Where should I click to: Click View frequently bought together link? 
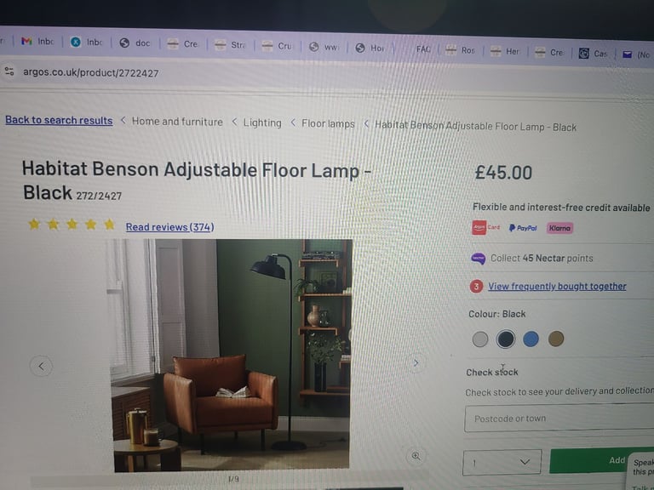557,286
